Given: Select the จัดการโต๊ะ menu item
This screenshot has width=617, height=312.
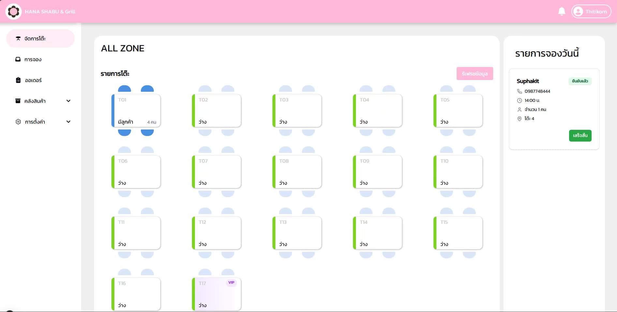Looking at the screenshot, I should (36, 38).
